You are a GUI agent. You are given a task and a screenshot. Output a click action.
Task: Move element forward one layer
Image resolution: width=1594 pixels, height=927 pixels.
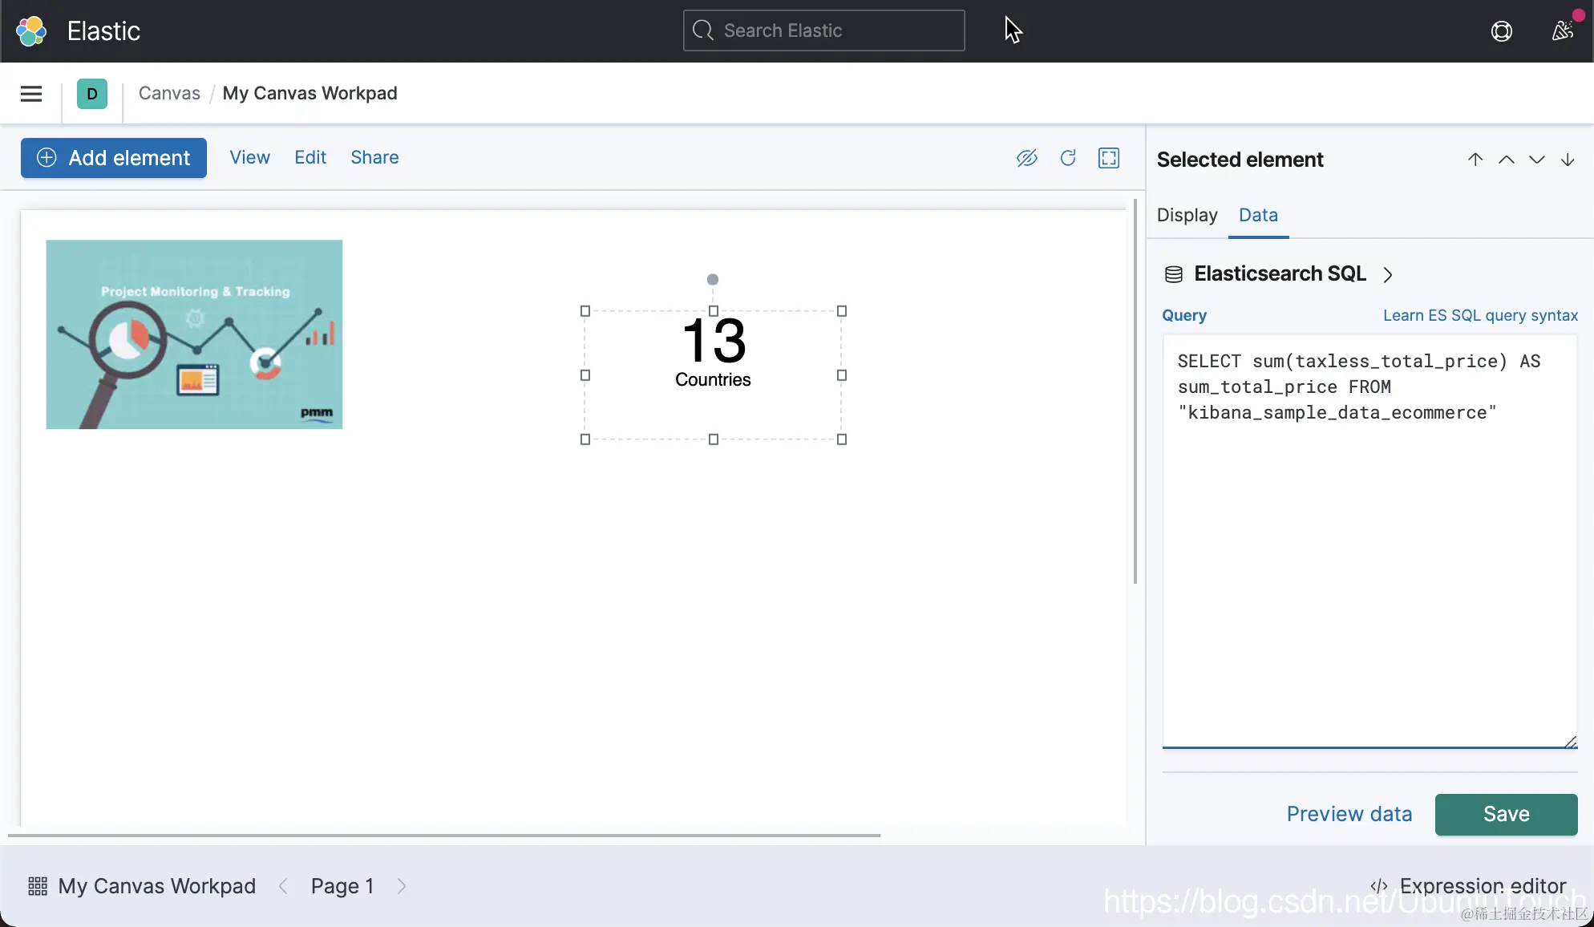1507,160
